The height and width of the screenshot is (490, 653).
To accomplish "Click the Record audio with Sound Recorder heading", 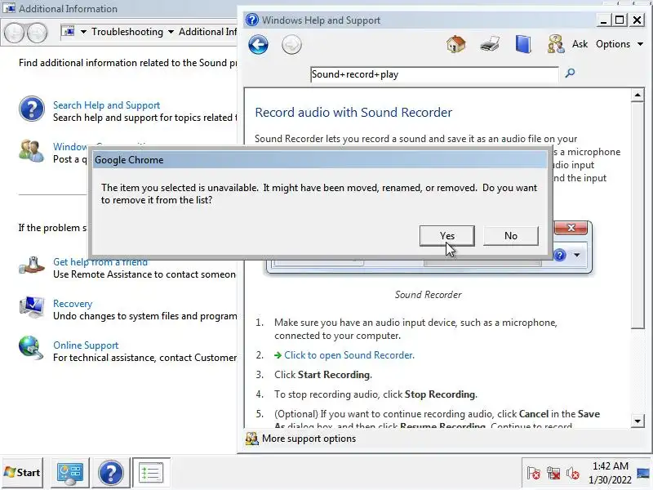I will 353,113.
